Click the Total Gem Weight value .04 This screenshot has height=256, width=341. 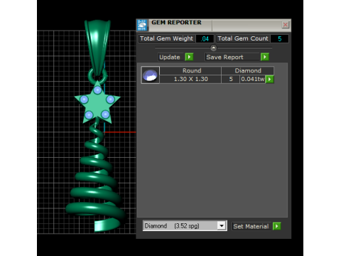(x=205, y=38)
